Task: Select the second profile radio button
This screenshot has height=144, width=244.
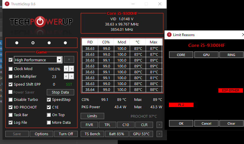Action: 33,43
